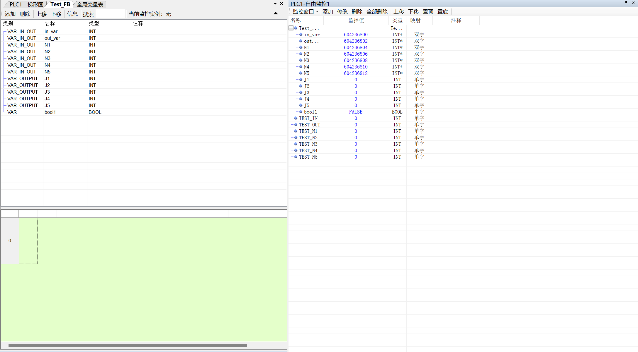Viewport: 638px width, 352px height.
Task: Click the blue diamond icon beside N3
Action: click(301, 60)
